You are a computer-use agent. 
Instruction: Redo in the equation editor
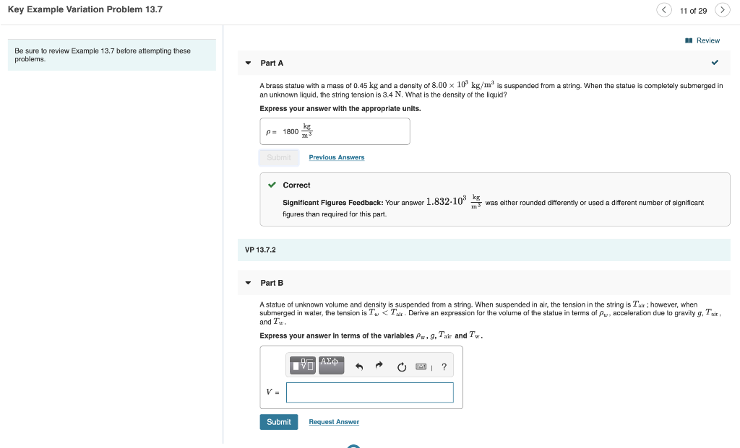pyautogui.click(x=379, y=366)
